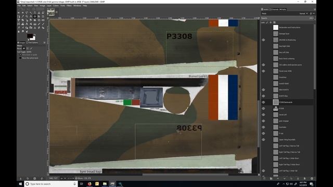
Task: Open the Layer menu
Action: (49, 6)
